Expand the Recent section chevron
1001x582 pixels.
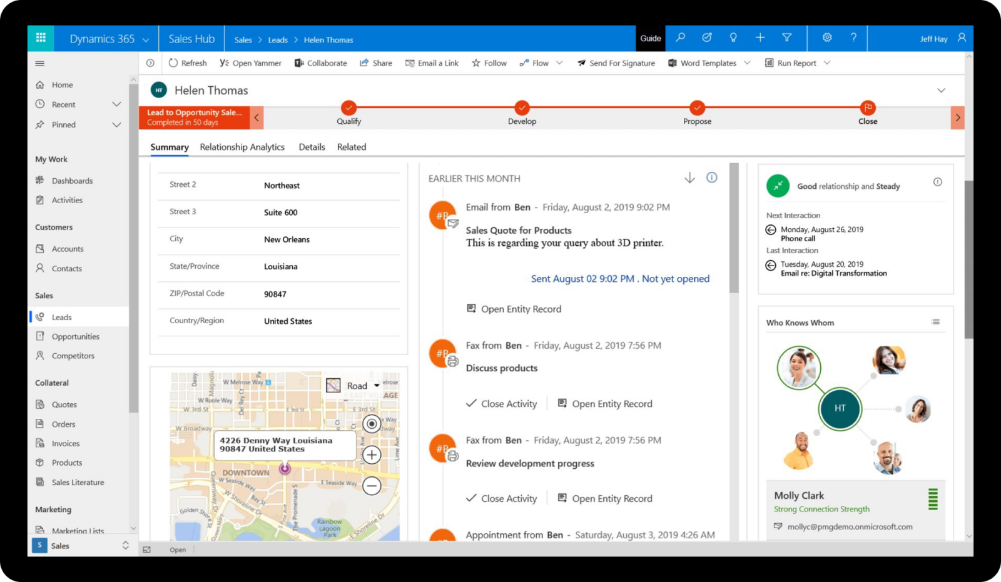click(x=116, y=104)
